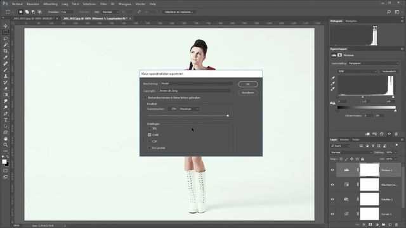Click the white point eyedropper in Properties
Viewport: 406px width, 228px height.
coord(333,89)
